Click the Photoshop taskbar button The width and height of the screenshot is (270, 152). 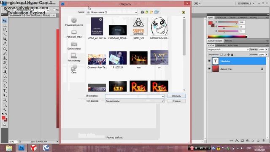point(22,148)
